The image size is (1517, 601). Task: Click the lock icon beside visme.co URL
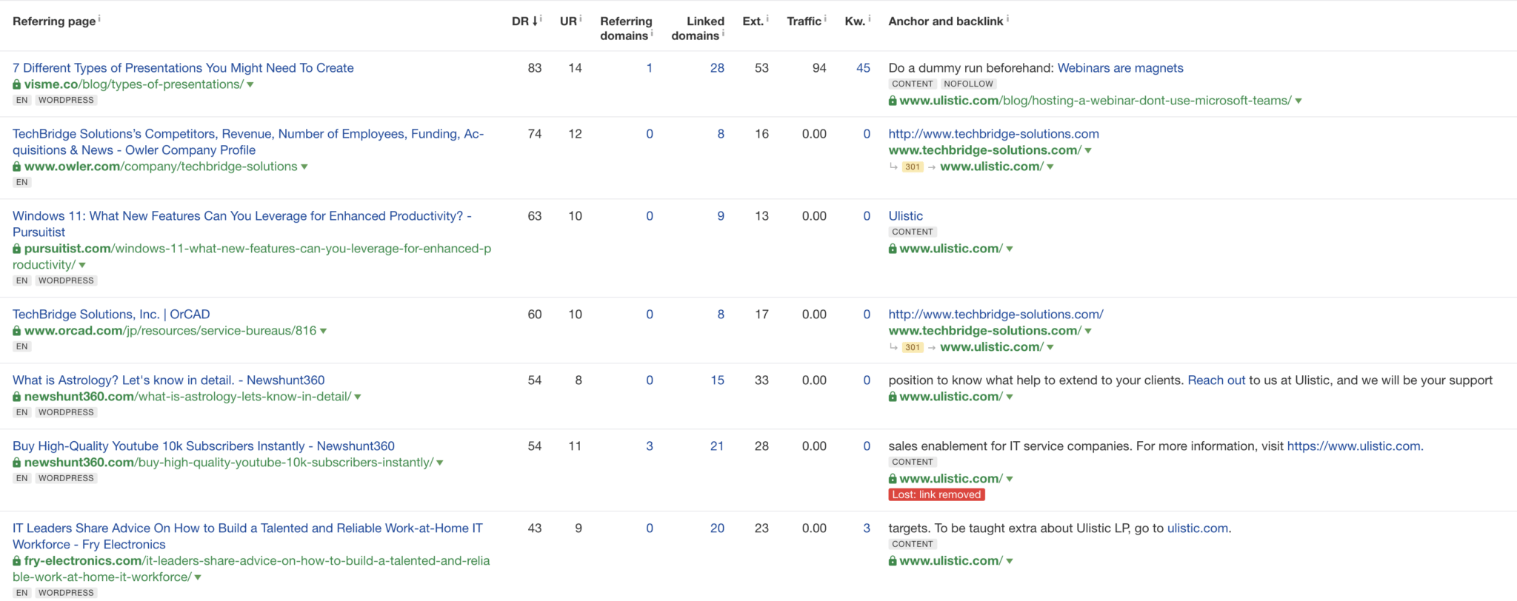17,85
